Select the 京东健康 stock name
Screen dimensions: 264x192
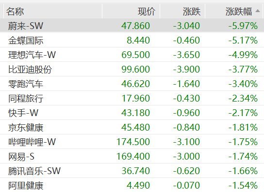point(26,127)
